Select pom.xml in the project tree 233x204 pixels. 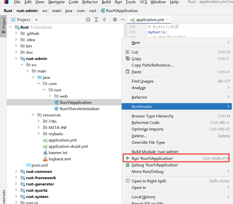click(39, 165)
